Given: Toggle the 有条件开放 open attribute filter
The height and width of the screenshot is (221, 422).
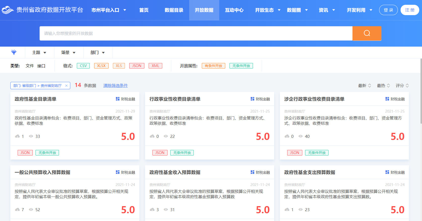Looking at the screenshot, I should [x=213, y=66].
